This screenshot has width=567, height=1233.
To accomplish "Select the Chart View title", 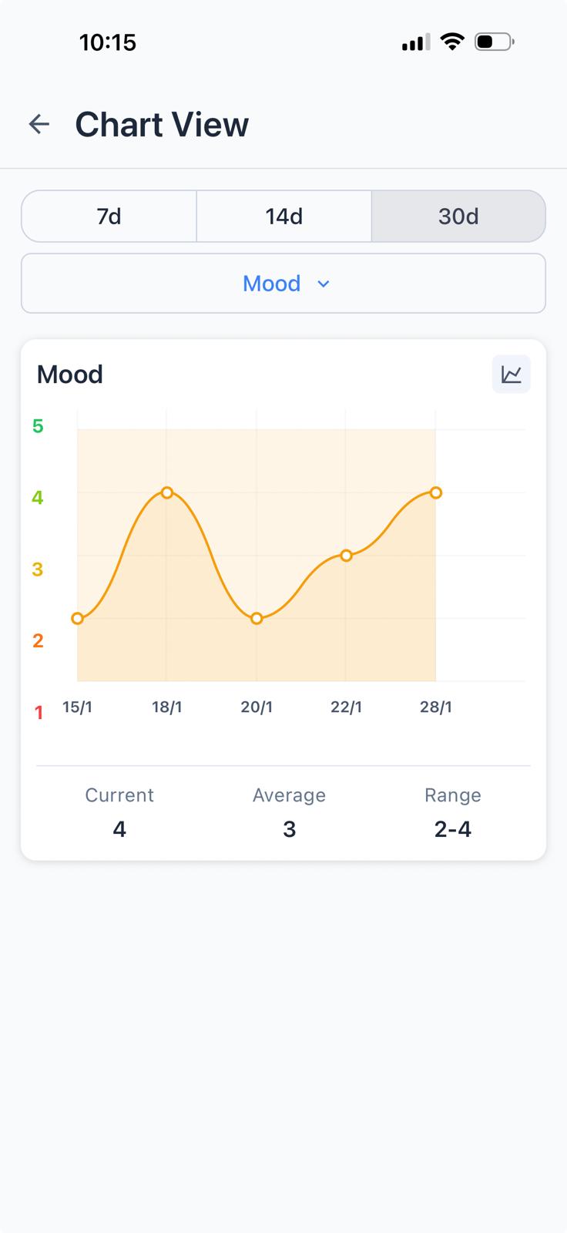I will tap(162, 124).
